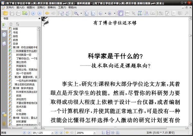Click the Fit Width icon
The image size is (193, 136).
(93, 13)
